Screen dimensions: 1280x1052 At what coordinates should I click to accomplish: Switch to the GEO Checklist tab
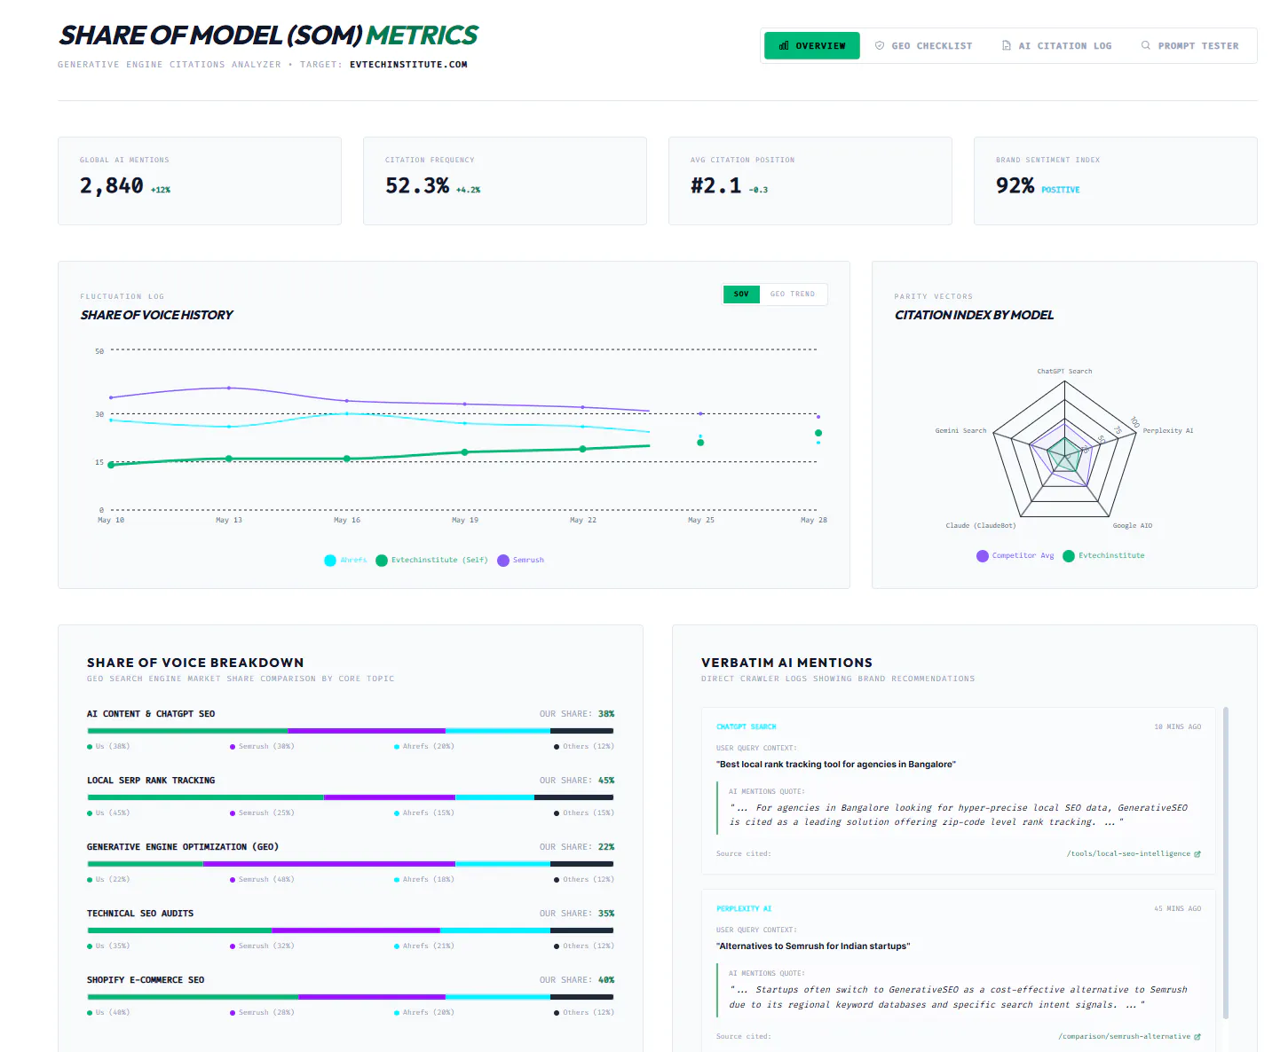coord(923,45)
